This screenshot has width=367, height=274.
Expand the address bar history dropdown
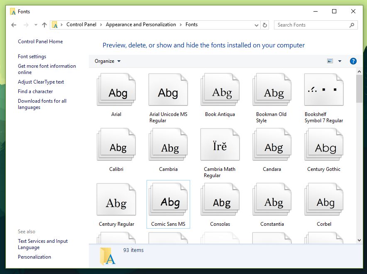257,25
